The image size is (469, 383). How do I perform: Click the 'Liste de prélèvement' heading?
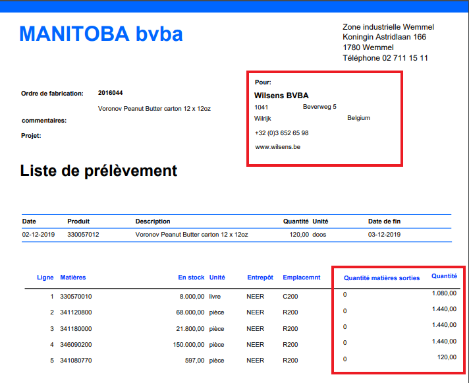coord(98,171)
